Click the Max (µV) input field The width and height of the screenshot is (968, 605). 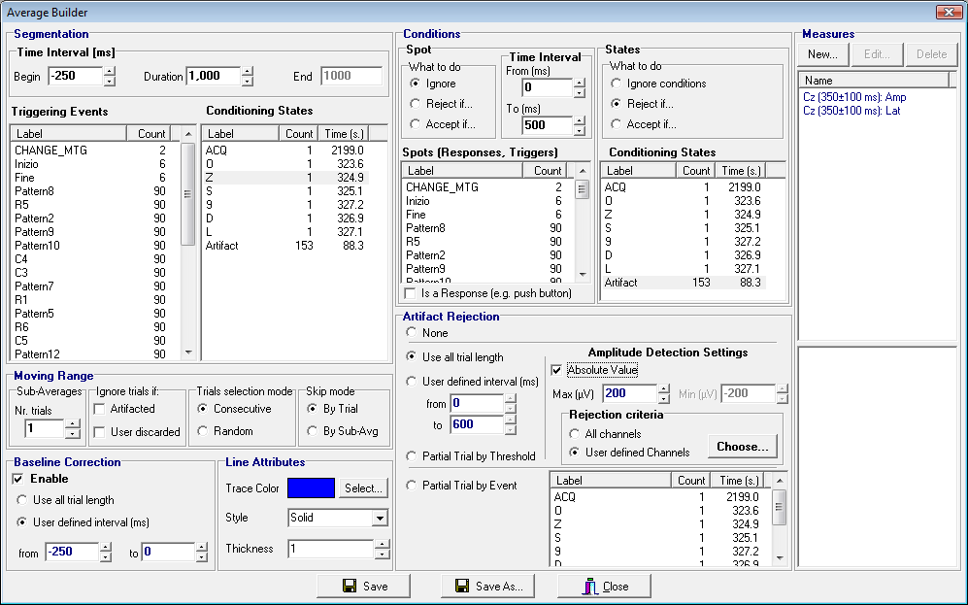629,393
